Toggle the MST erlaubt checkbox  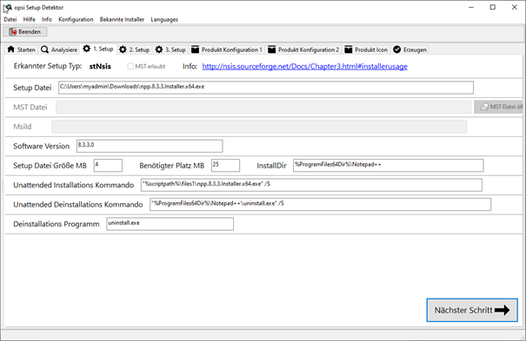click(x=130, y=66)
